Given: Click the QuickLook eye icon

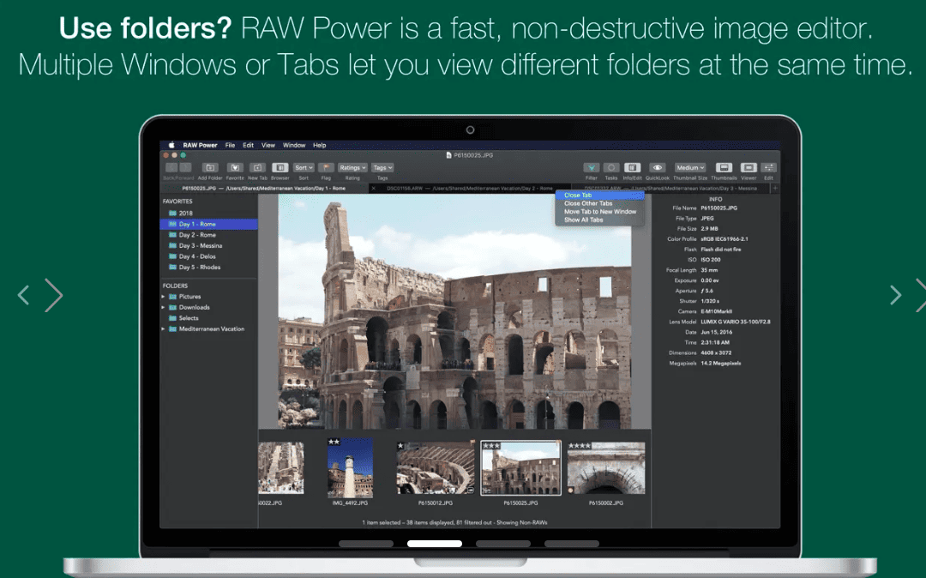Looking at the screenshot, I should [x=658, y=168].
